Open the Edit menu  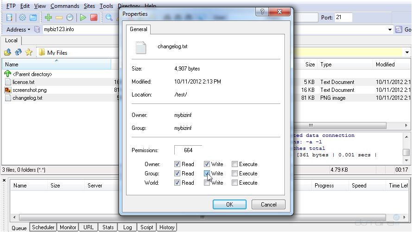pos(25,6)
